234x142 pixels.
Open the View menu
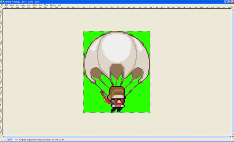17,5
